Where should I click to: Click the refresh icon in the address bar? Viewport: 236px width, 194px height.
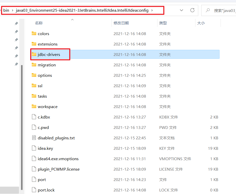[192, 10]
